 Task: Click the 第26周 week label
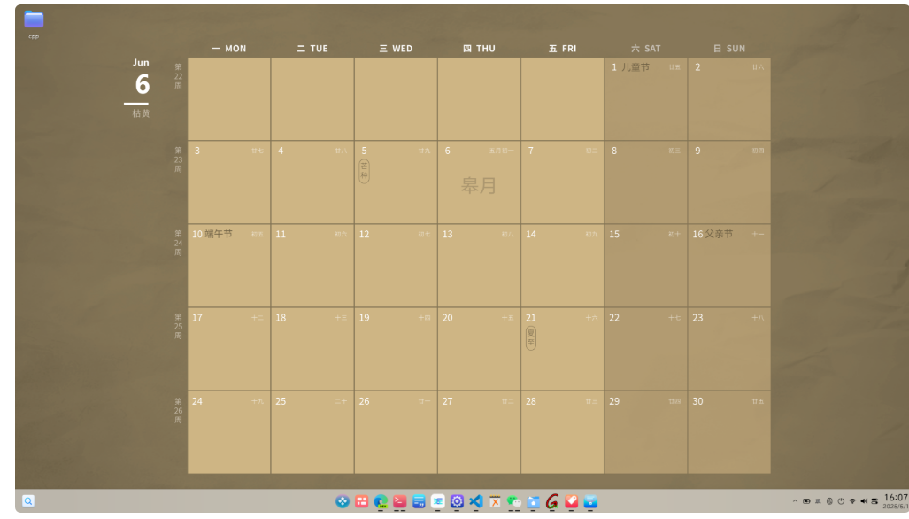pos(178,411)
